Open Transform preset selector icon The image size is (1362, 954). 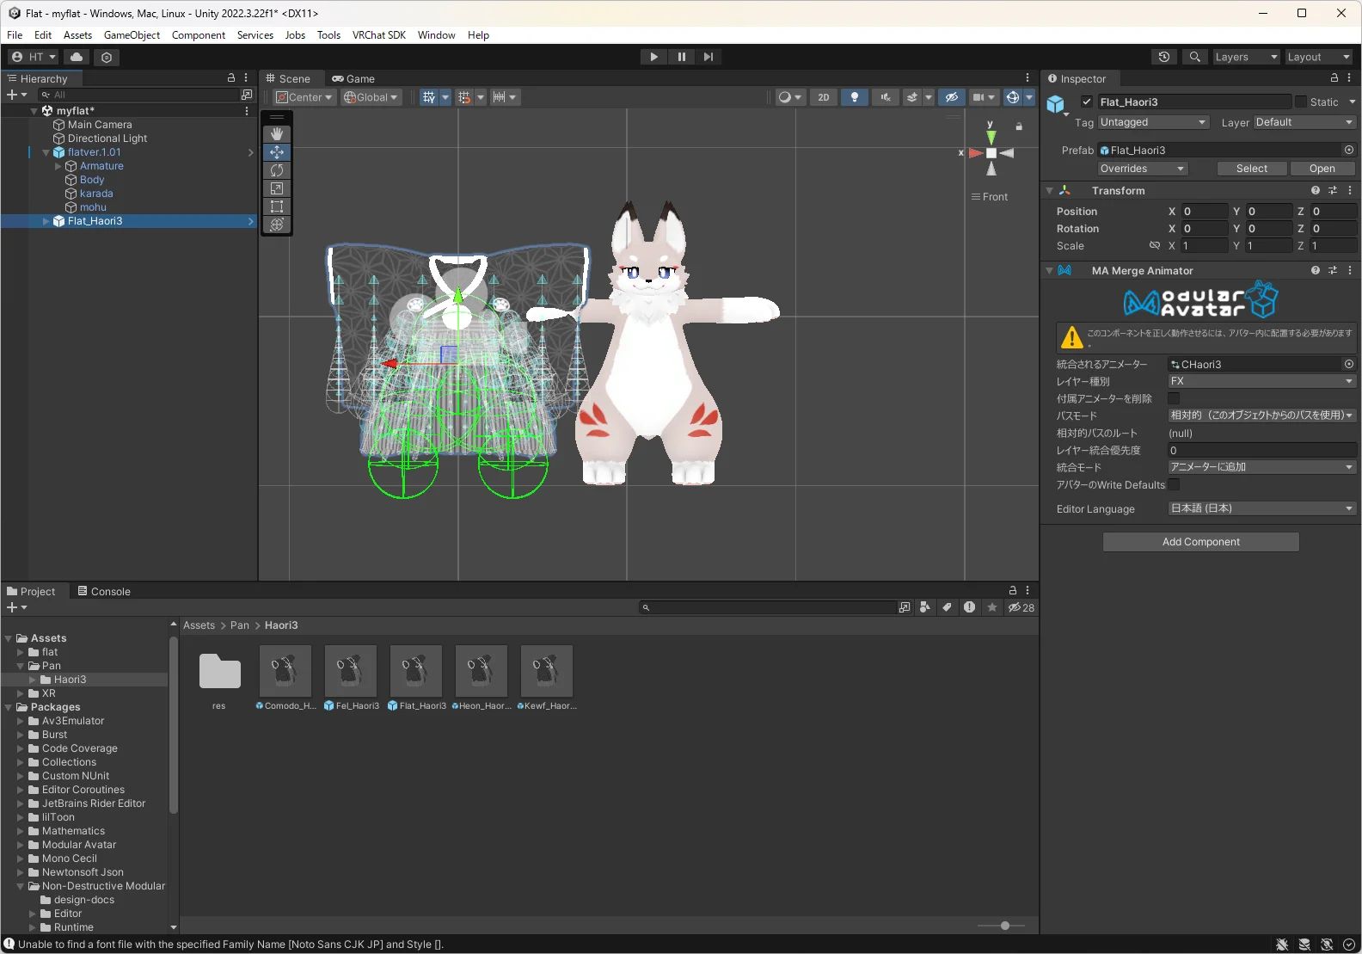[x=1333, y=191]
